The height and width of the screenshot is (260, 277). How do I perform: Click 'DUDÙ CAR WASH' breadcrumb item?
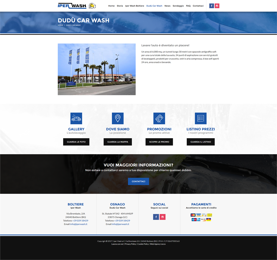(x=73, y=25)
